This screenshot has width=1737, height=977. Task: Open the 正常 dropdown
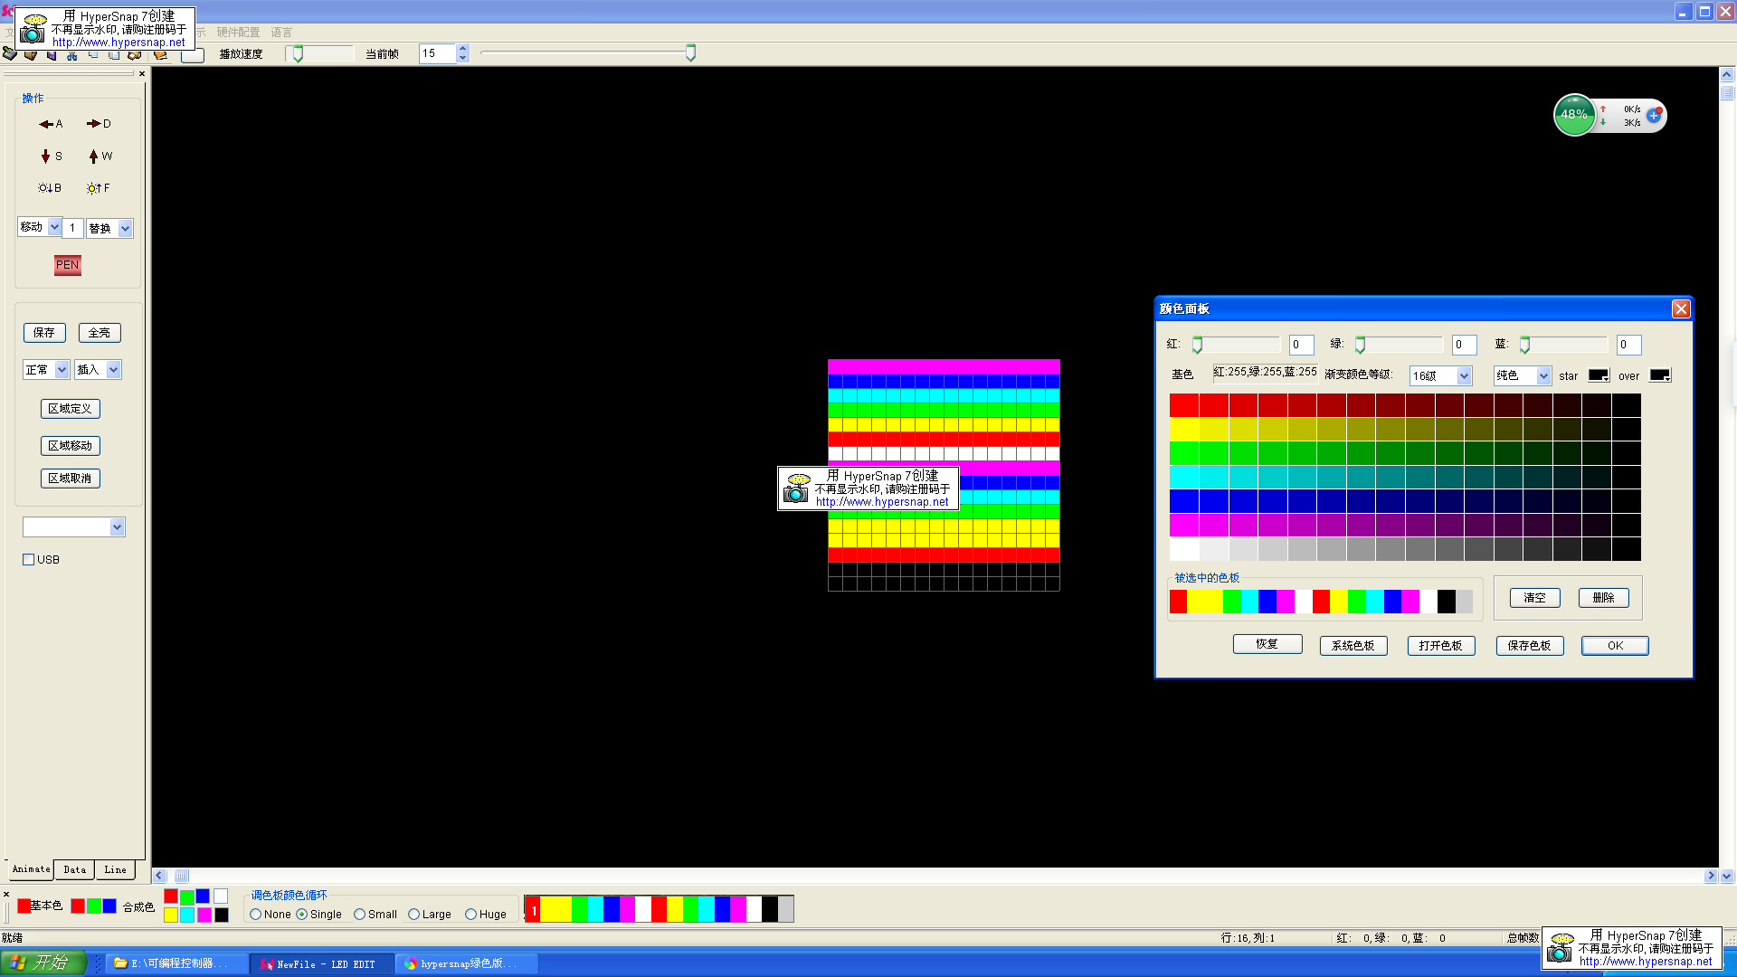pyautogui.click(x=62, y=370)
